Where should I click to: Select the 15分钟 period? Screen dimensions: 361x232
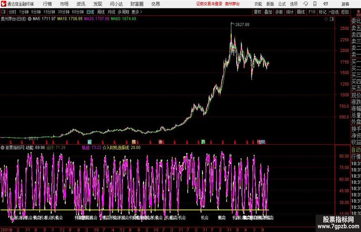click(49, 12)
